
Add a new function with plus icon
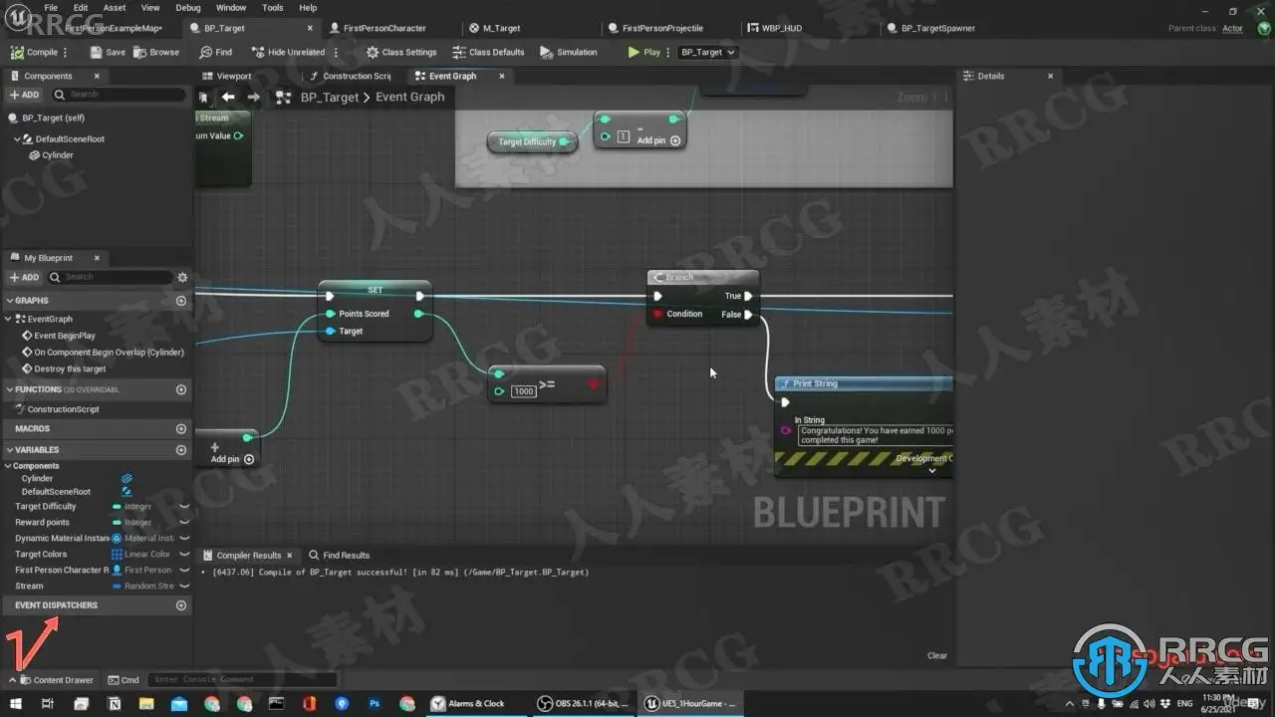coord(181,389)
